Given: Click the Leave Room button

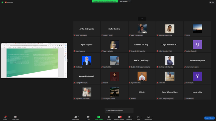Looking at the screenshot, I should pos(209,118).
